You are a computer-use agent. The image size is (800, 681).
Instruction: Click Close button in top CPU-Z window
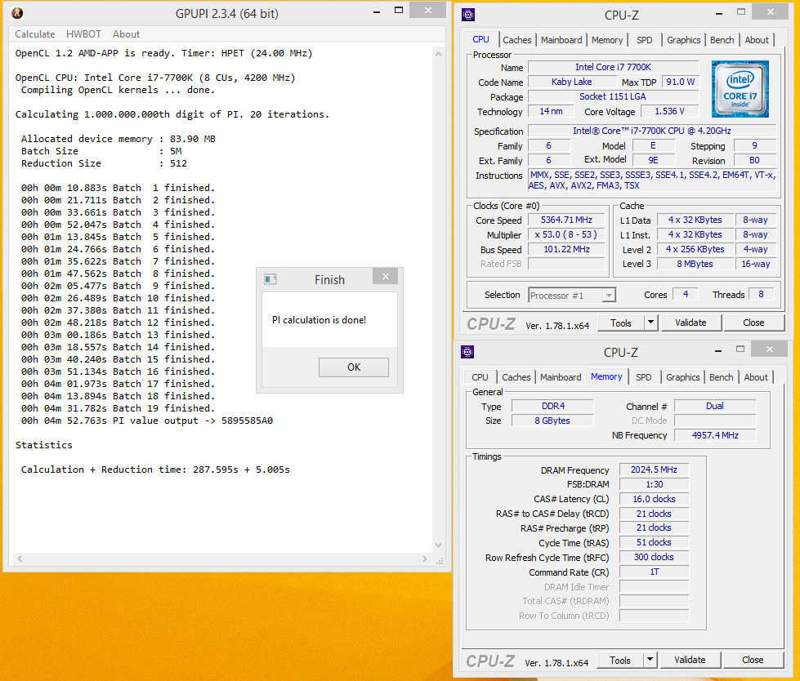(753, 323)
